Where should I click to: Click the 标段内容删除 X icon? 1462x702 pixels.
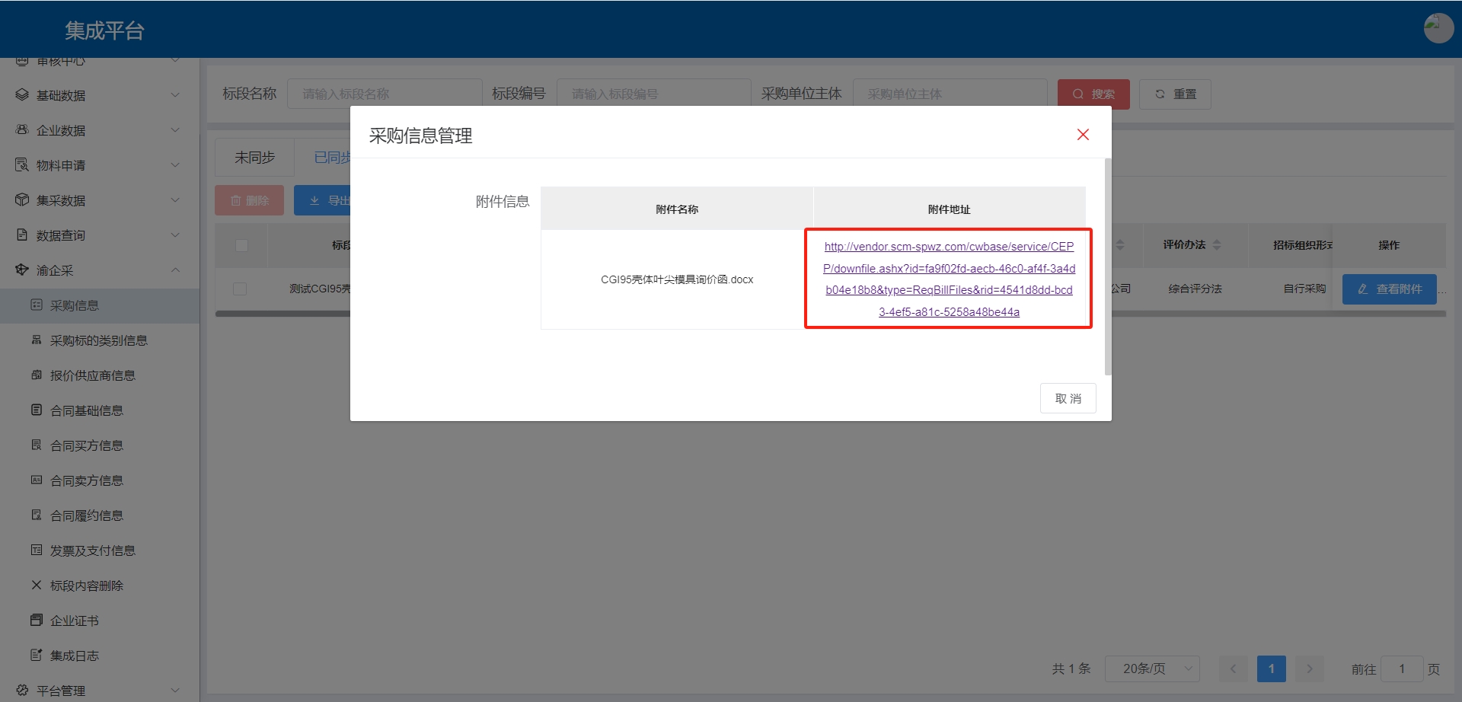pos(36,586)
